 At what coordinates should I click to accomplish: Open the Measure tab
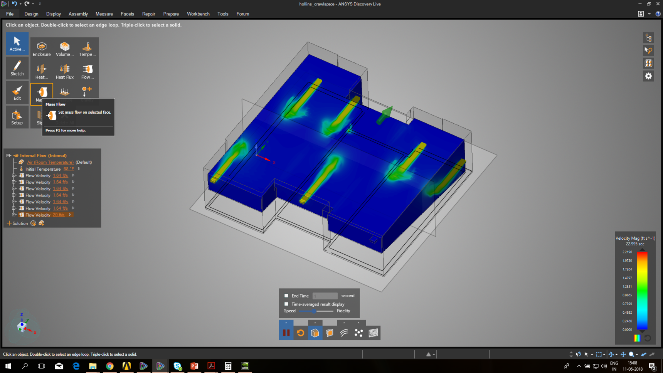point(104,14)
